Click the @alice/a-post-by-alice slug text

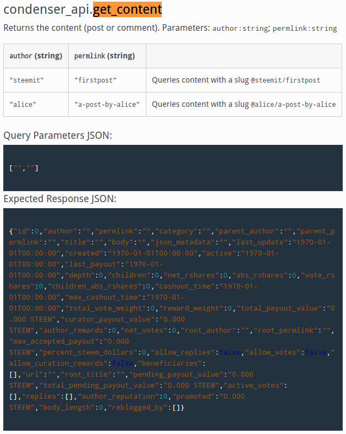coord(293,104)
